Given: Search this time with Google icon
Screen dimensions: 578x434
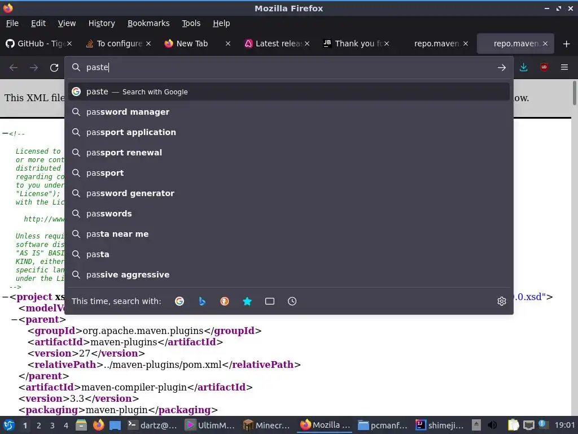Looking at the screenshot, I should coord(179,301).
